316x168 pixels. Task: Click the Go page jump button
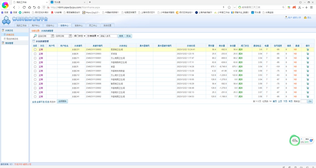(310, 101)
